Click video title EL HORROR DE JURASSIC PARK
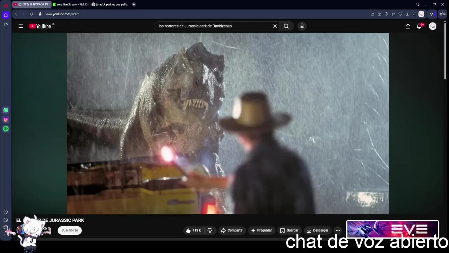Image resolution: width=449 pixels, height=253 pixels. (50, 220)
